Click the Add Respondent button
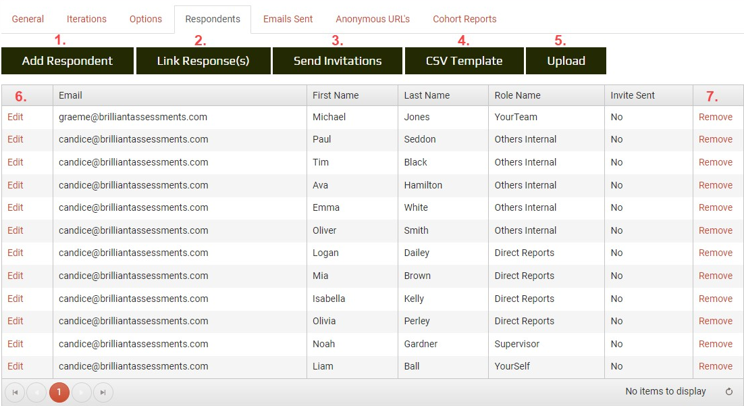Viewport: 744px width, 406px height. (x=67, y=61)
